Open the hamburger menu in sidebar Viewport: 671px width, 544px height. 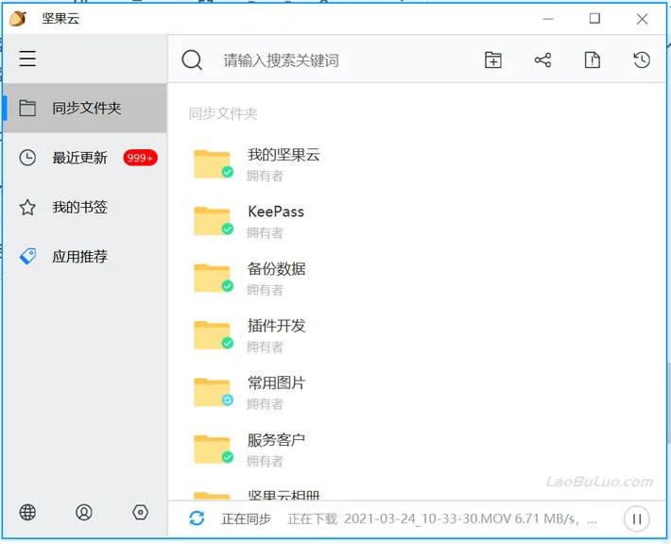click(x=27, y=59)
